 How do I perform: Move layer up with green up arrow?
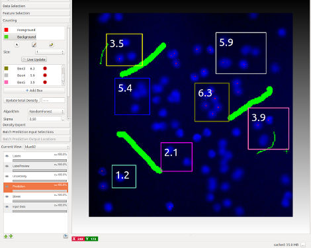click(6, 236)
